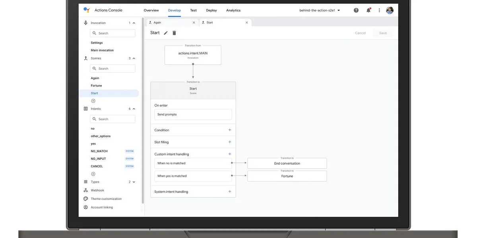This screenshot has width=477, height=238.
Task: Add a new scene with plus icon below Start
Action: (x=93, y=101)
